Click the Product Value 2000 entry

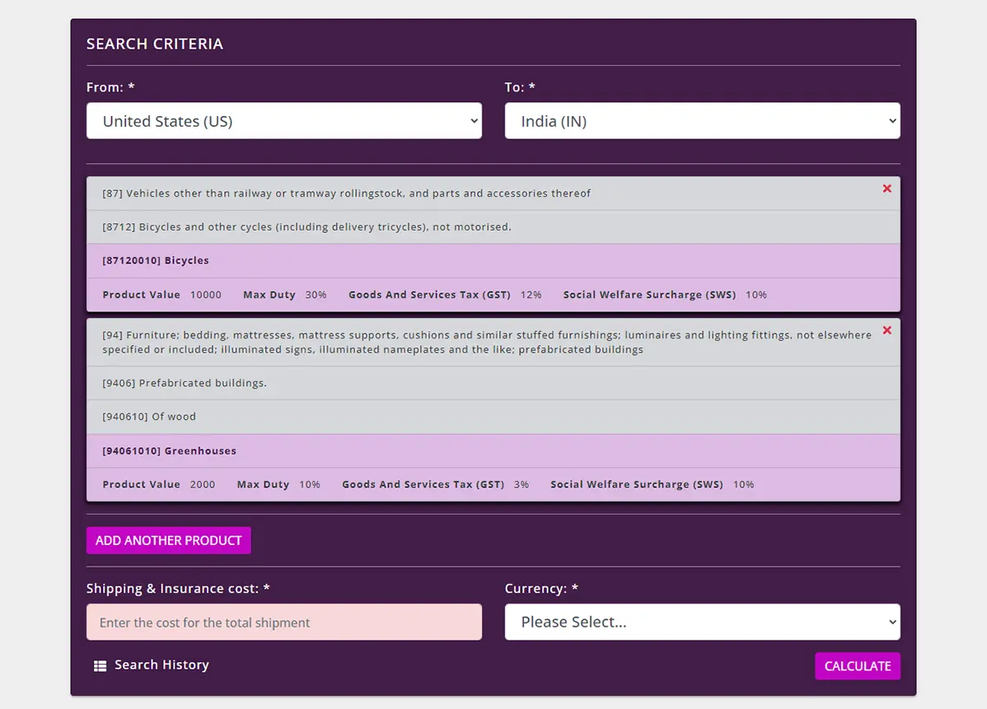click(159, 484)
